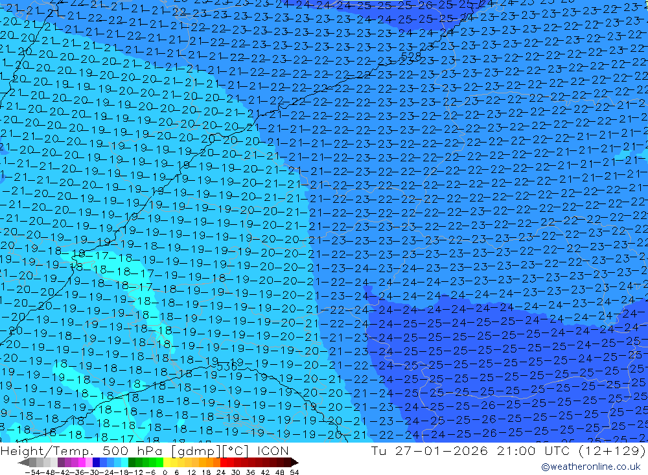The width and height of the screenshot is (648, 475).
Task: Click the legend value '-30'
Action: pos(93,472)
